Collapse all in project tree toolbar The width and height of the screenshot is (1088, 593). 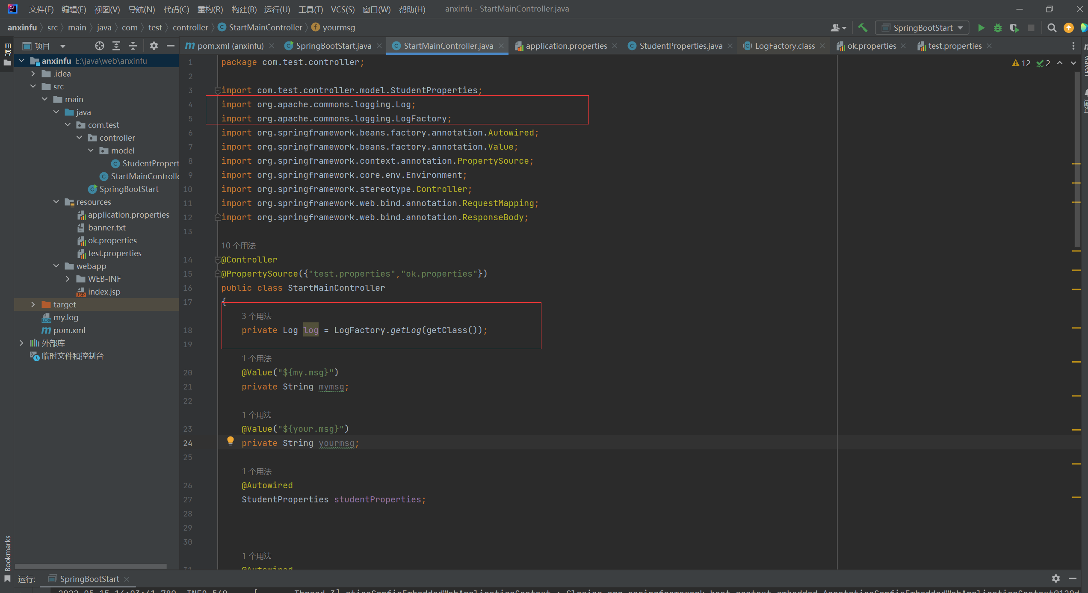pyautogui.click(x=133, y=46)
